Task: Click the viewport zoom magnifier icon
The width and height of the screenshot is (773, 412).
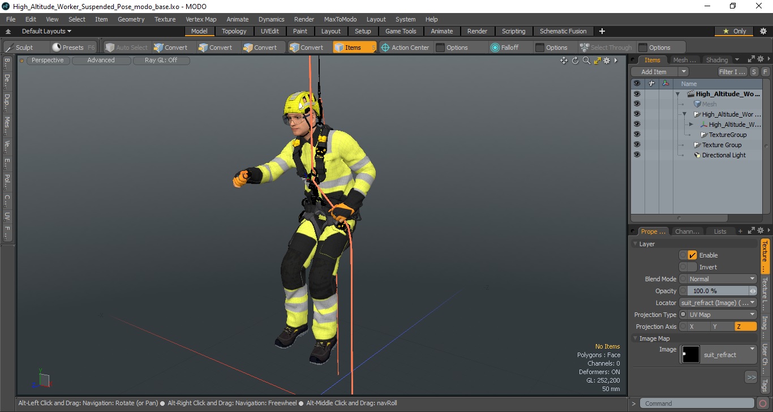Action: (x=586, y=61)
